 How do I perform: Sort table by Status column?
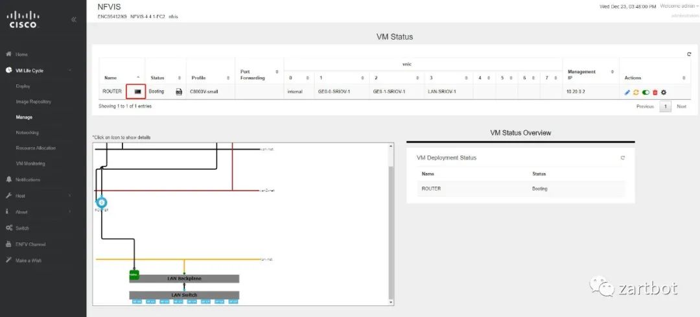[x=165, y=78]
